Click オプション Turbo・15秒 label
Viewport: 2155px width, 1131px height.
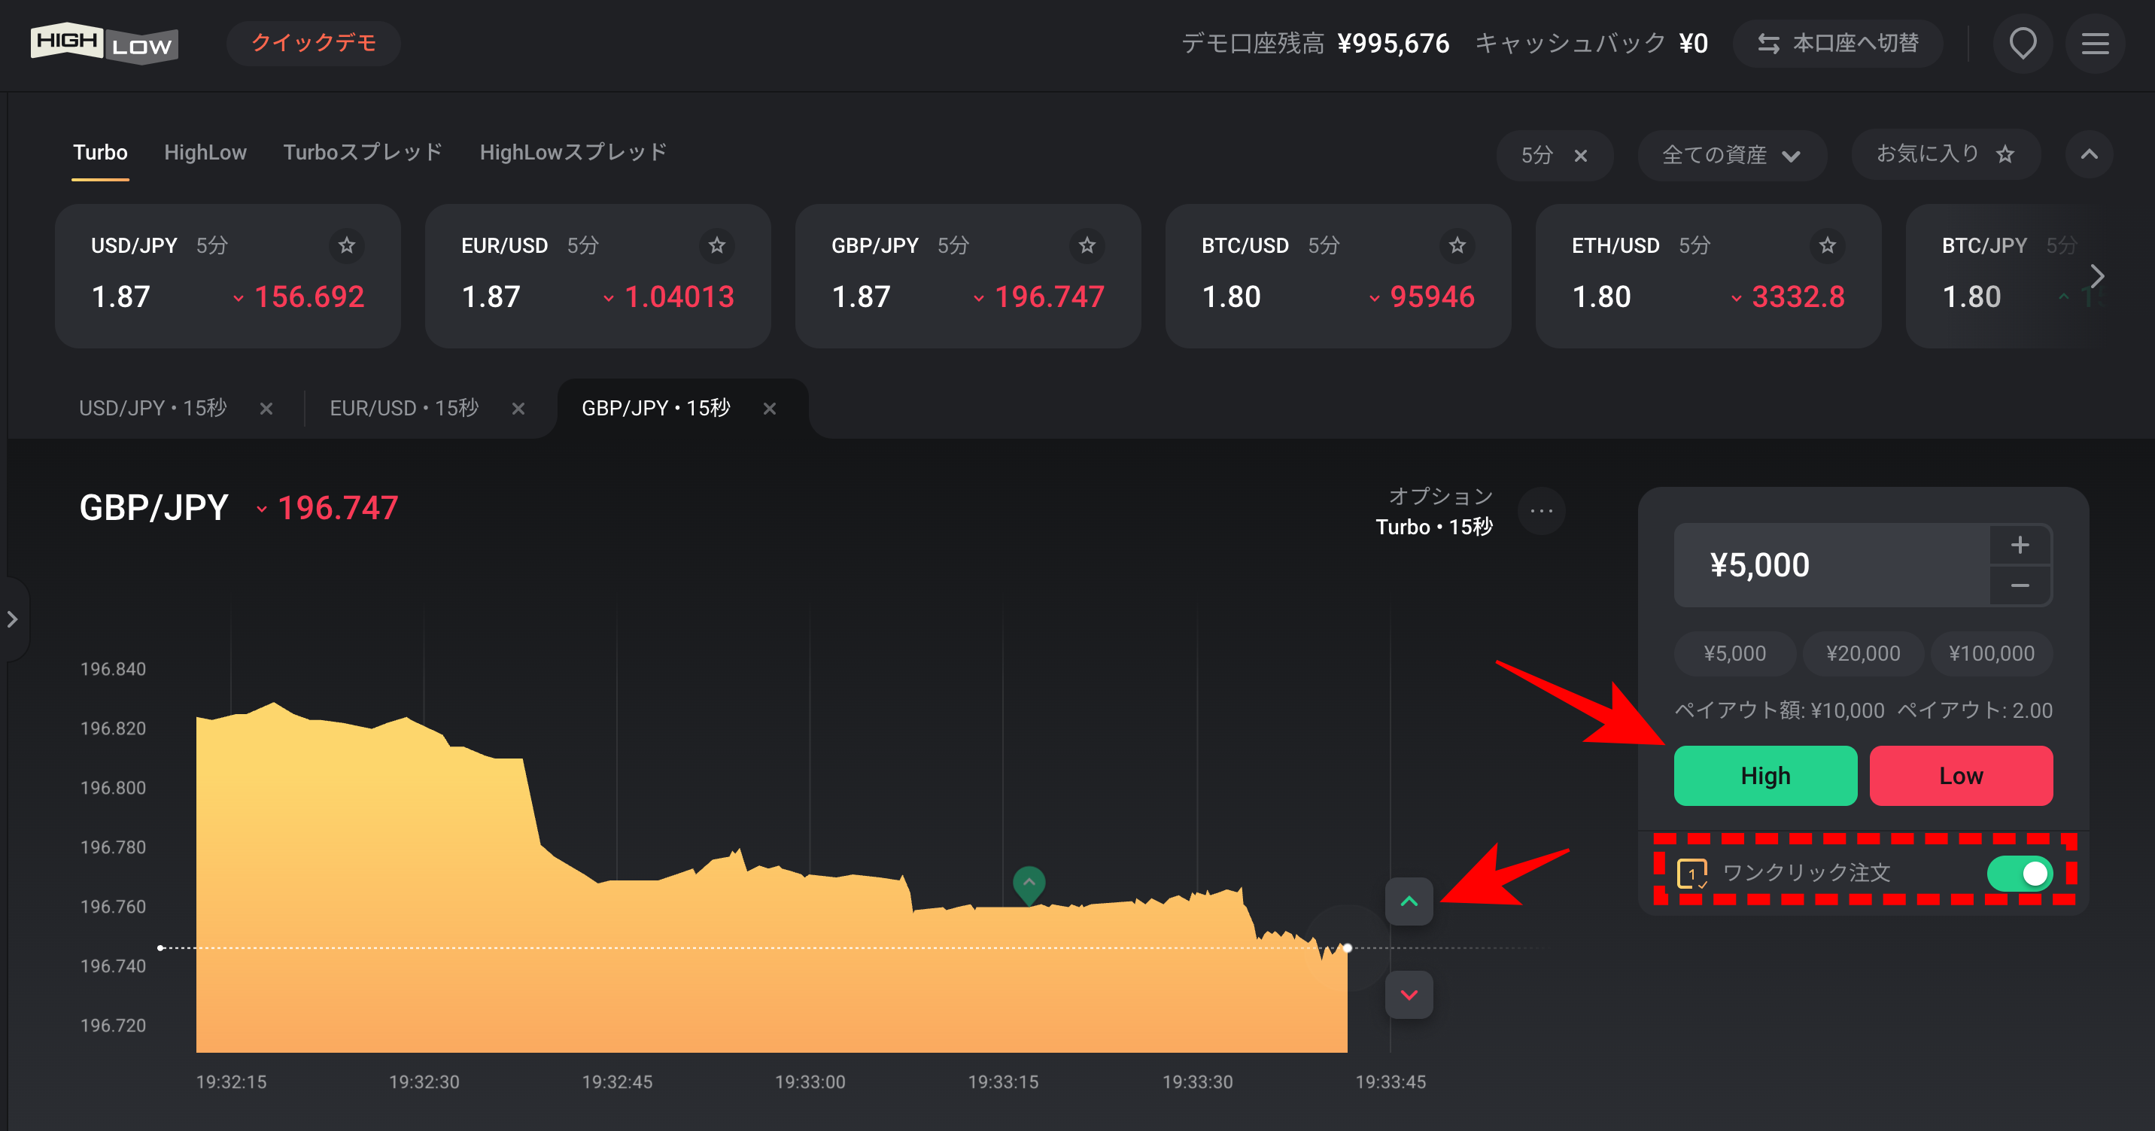[x=1435, y=511]
